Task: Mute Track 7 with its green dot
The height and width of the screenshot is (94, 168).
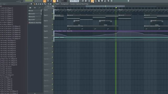Action: tap(52, 46)
